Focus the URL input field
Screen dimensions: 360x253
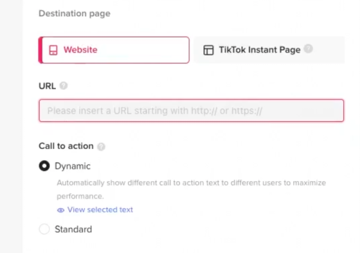pyautogui.click(x=191, y=111)
